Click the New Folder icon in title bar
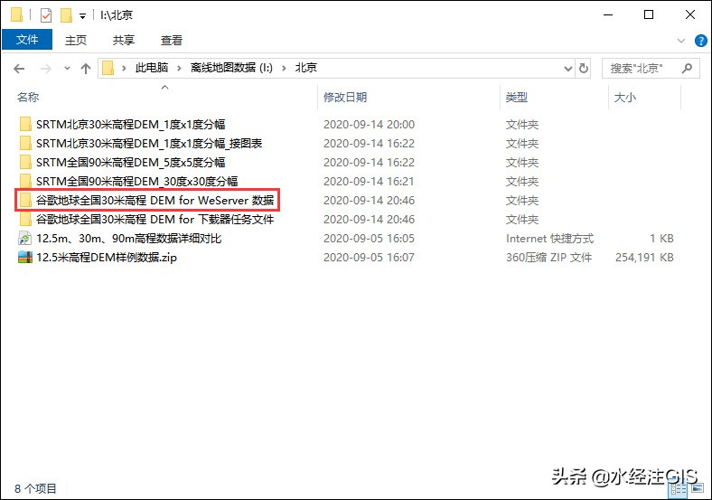Viewport: 712px width, 500px height. [66, 15]
